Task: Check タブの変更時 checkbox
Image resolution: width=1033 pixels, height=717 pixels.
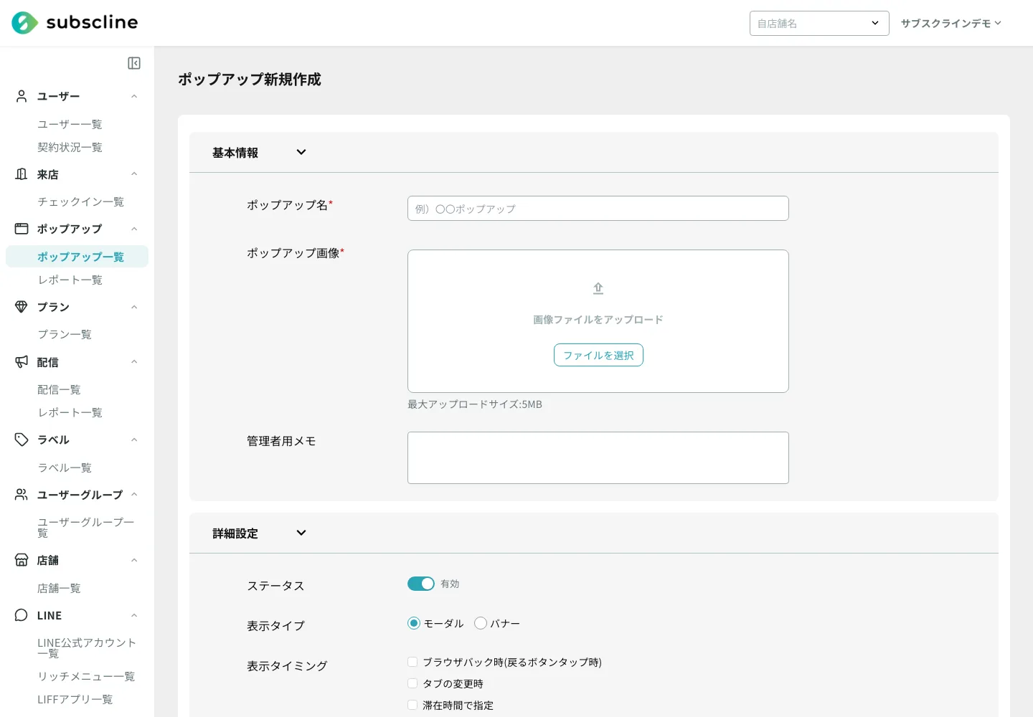Action: (412, 683)
